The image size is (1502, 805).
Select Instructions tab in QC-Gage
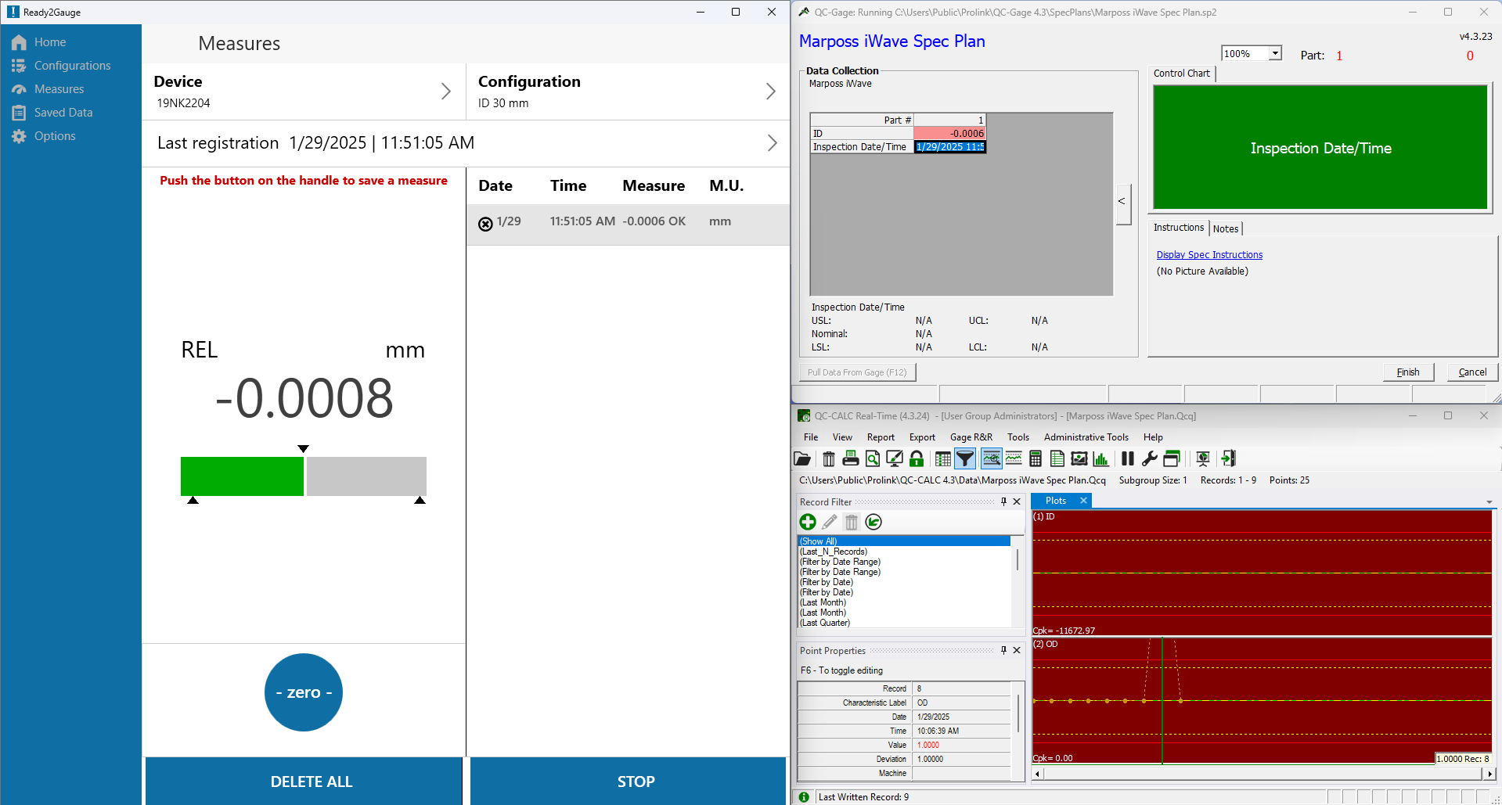(1178, 228)
